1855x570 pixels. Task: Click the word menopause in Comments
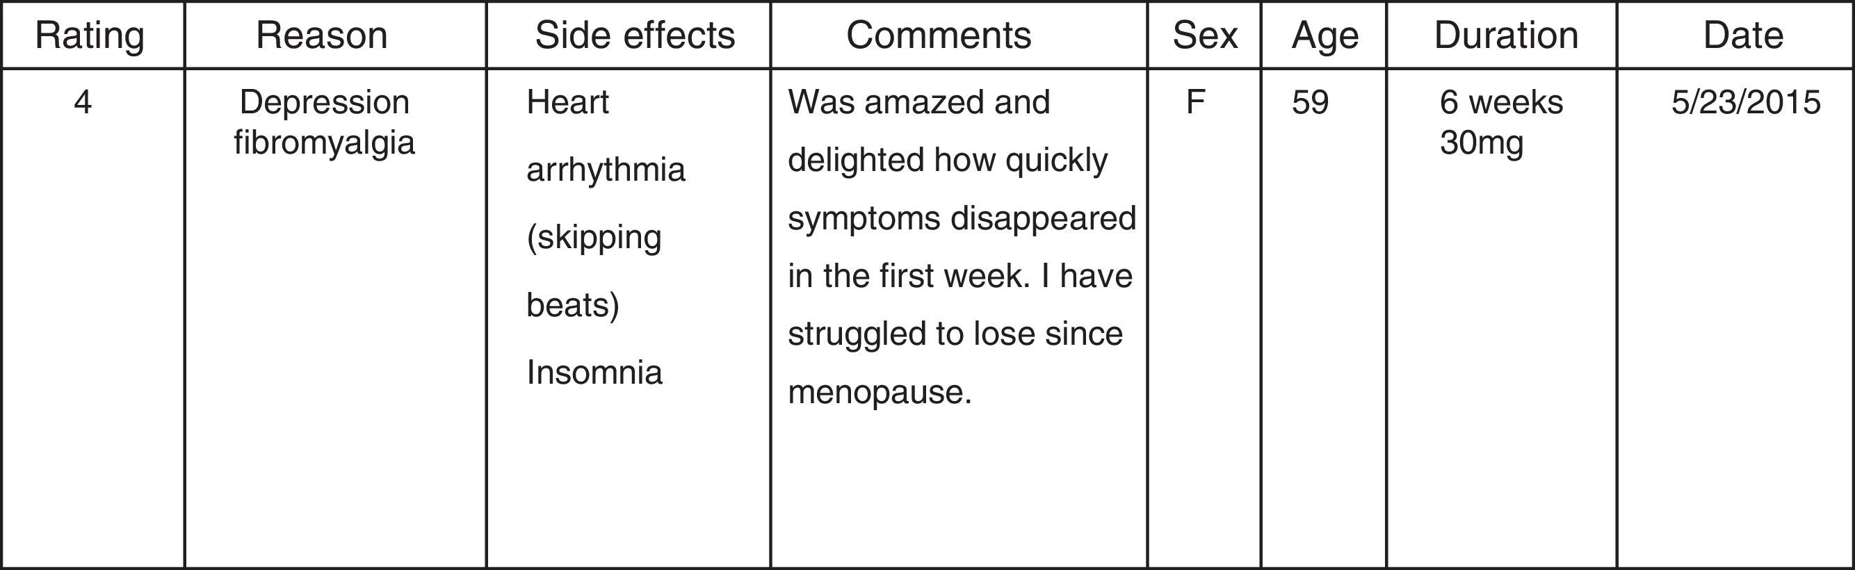(x=880, y=392)
